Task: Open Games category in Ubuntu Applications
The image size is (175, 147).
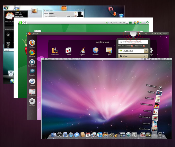Action: click(69, 51)
